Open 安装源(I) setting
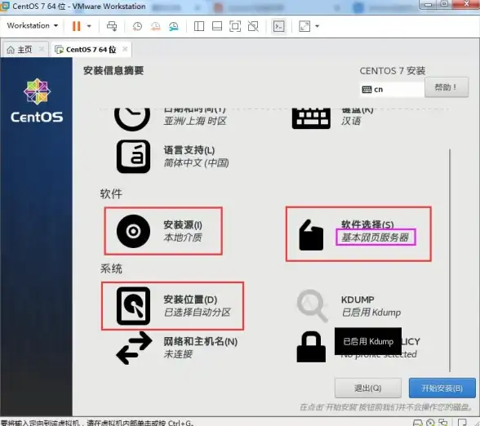This screenshot has width=480, height=426. [x=183, y=225]
